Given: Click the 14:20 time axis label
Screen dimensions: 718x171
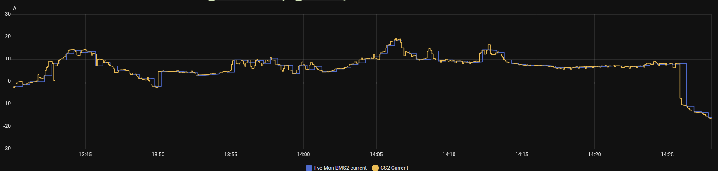Looking at the screenshot, I should 594,155.
